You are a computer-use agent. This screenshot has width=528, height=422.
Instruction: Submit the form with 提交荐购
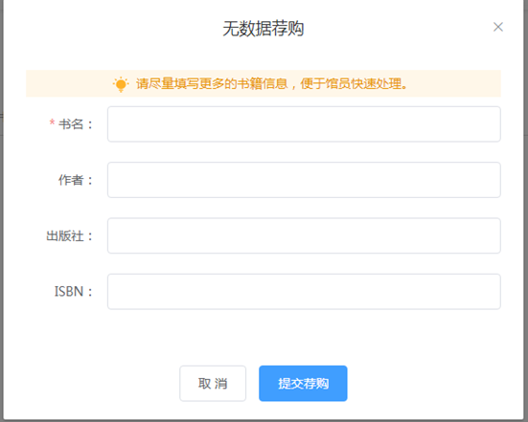(x=303, y=384)
